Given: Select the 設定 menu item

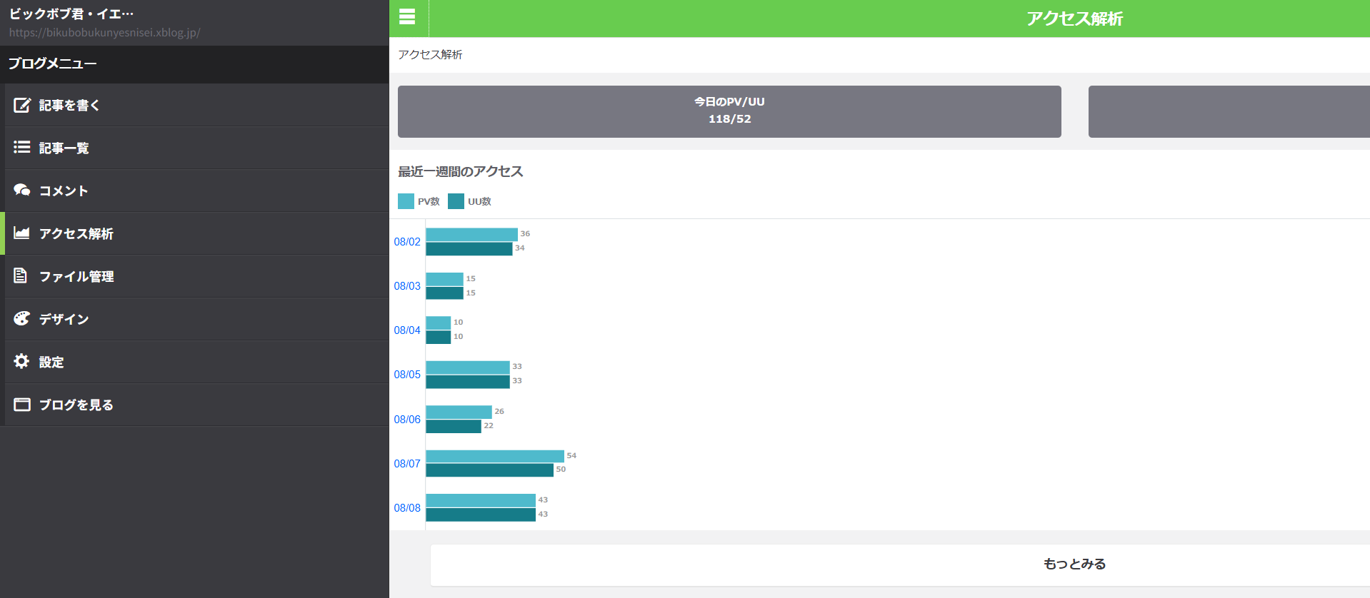Looking at the screenshot, I should click(196, 362).
